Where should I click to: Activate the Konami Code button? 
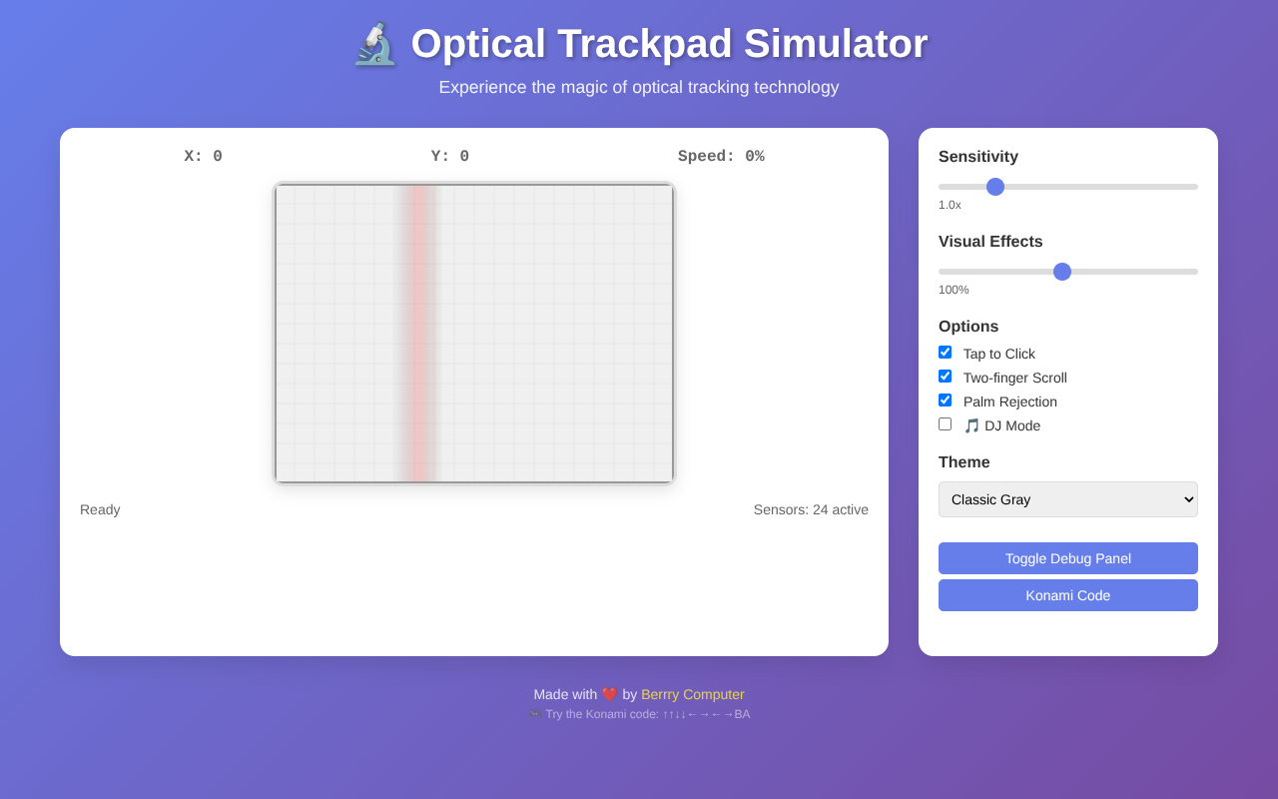1067,594
